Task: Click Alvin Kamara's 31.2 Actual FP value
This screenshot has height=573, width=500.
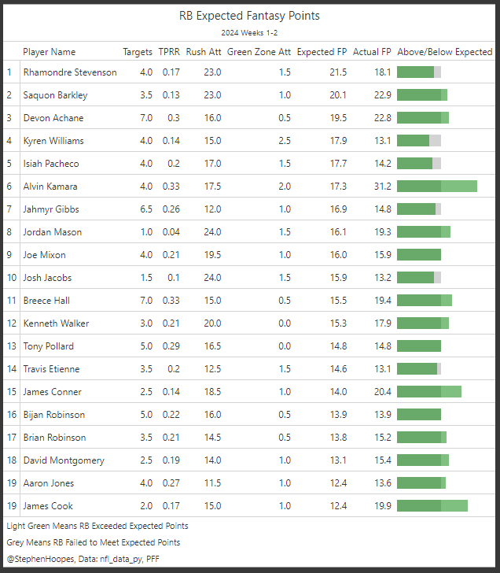Action: tap(381, 187)
